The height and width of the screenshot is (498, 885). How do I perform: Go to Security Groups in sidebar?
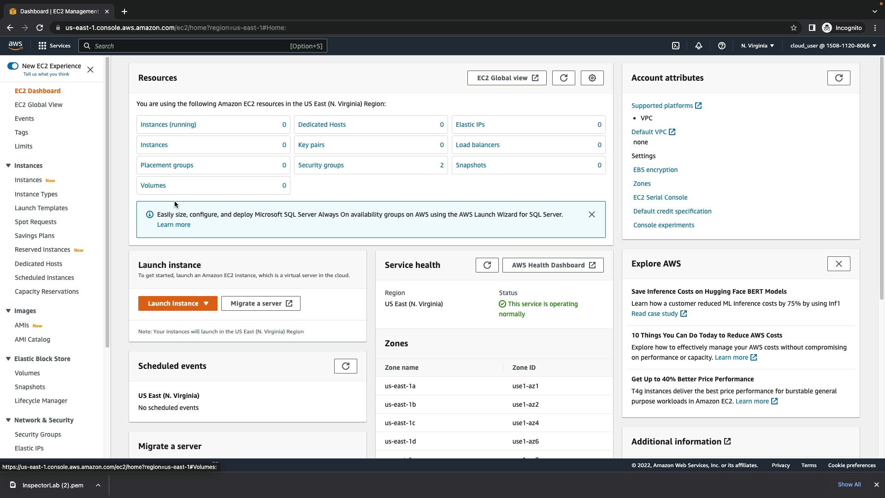[38, 434]
